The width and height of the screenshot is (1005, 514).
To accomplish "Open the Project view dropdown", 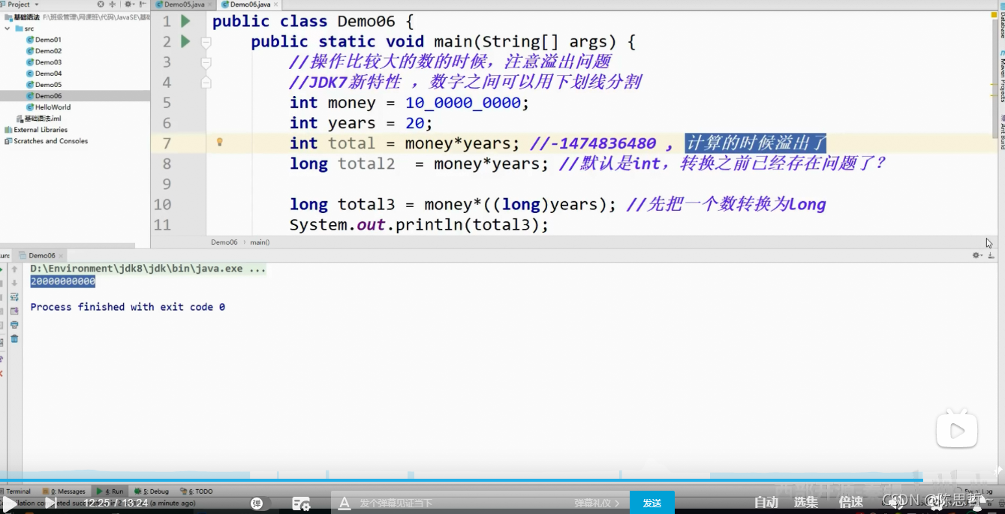I will point(36,5).
